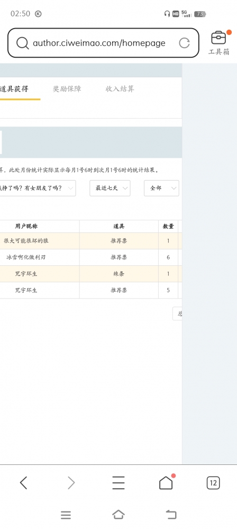Tap the system recent apps button

[x=66, y=515]
